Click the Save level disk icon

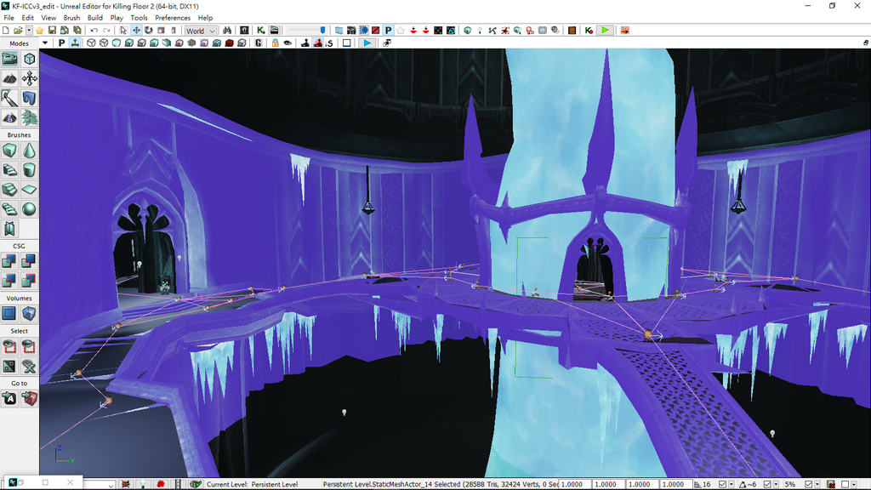tap(52, 31)
